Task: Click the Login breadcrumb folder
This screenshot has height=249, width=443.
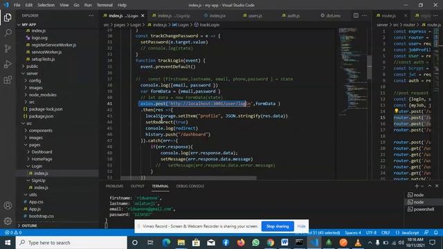Action: click(136, 25)
